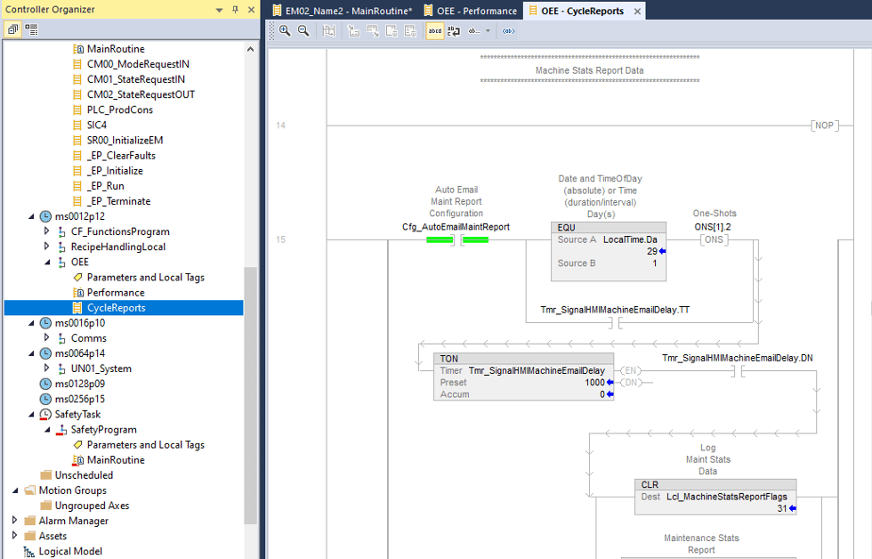Click the cancel rung edits trash icon
The width and height of the screenshot is (872, 559).
[x=410, y=31]
